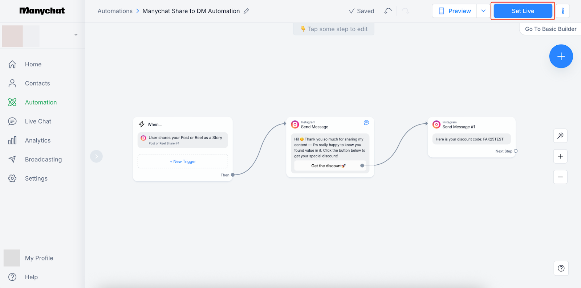The width and height of the screenshot is (581, 288).
Task: Expand the collapsed side panel arrow
Action: point(96,156)
